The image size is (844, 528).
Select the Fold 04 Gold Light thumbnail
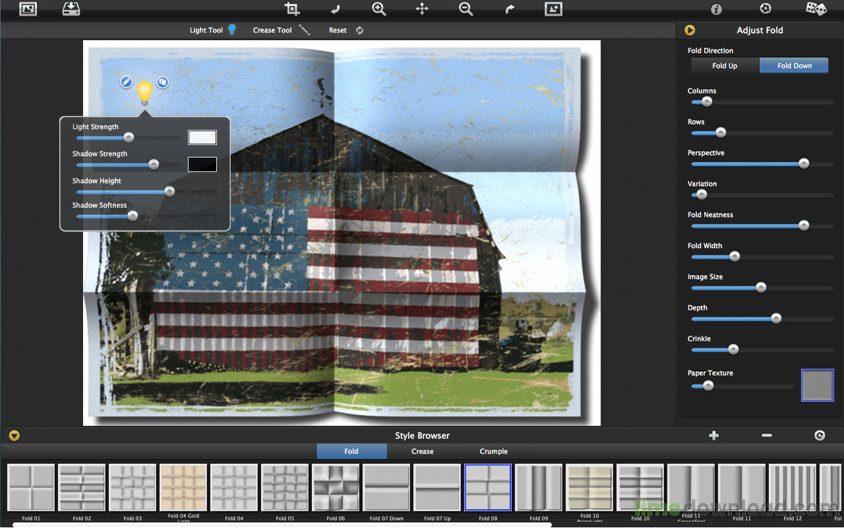[183, 488]
